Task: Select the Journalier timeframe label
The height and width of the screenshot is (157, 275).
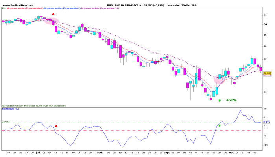Action: coord(173,6)
